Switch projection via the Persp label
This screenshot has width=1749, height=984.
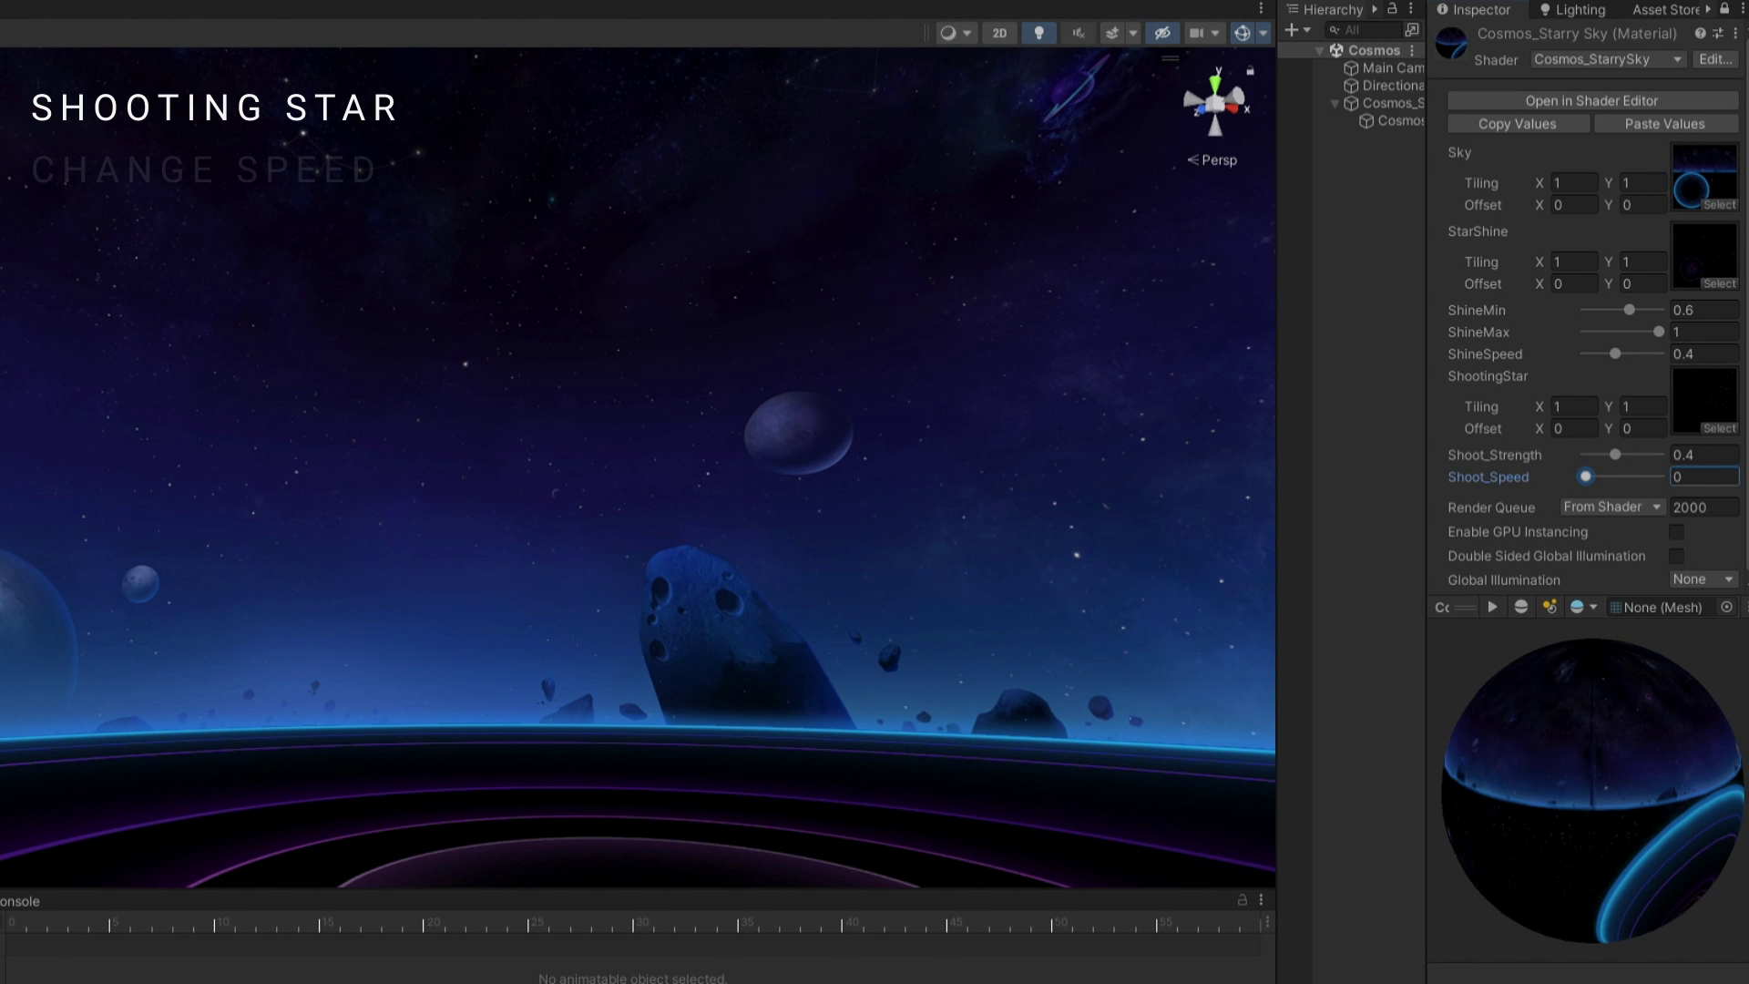1212,159
